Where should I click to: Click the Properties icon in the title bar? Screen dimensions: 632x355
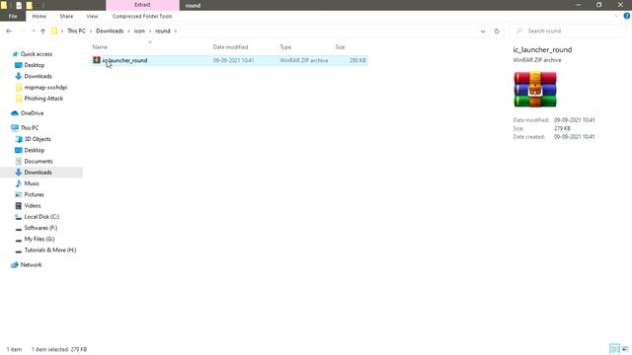tap(19, 5)
